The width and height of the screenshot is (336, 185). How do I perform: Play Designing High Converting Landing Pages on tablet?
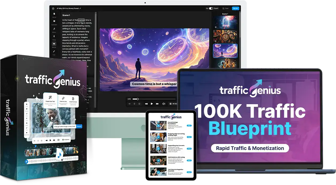click(x=189, y=137)
